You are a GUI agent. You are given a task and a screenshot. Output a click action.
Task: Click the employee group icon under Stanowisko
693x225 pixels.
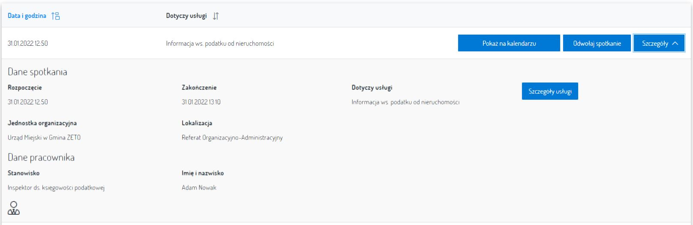click(14, 208)
